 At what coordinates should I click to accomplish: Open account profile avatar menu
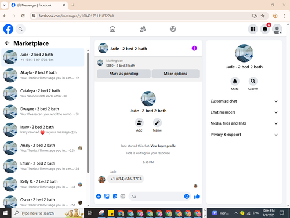[x=277, y=29]
